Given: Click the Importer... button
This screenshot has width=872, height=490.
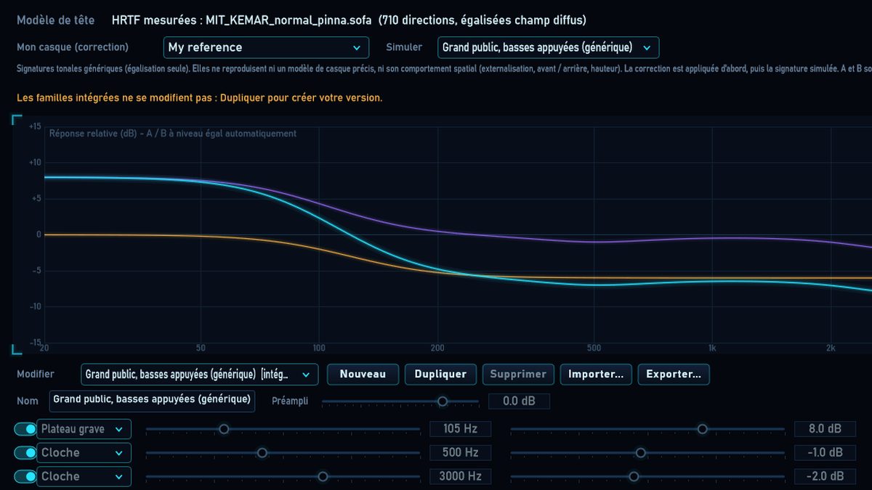Looking at the screenshot, I should [596, 375].
